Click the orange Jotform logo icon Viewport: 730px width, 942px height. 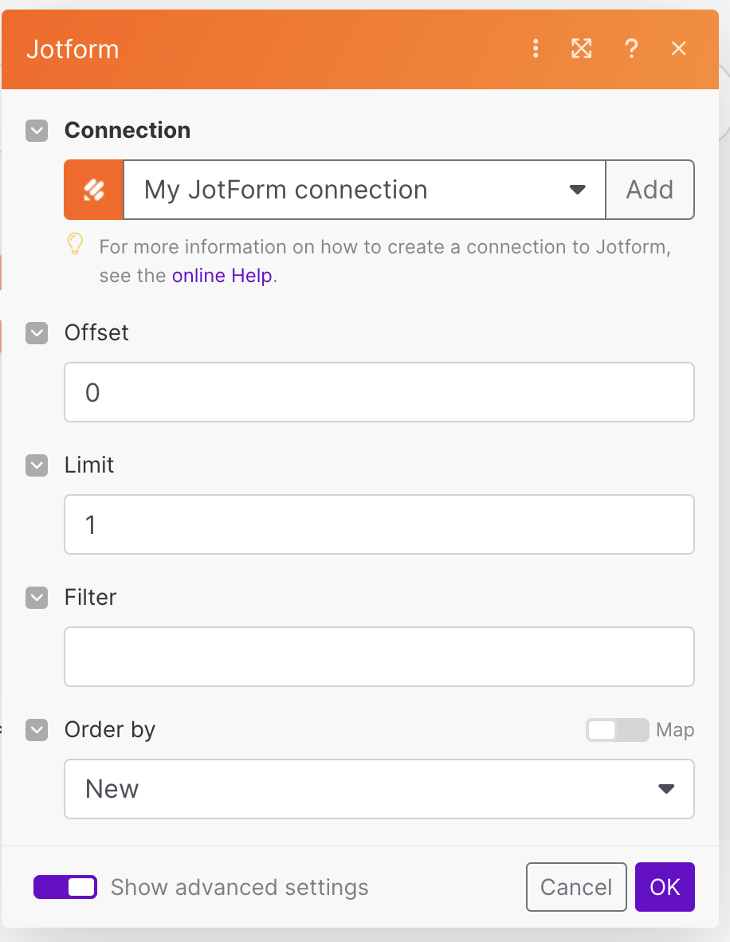pyautogui.click(x=94, y=190)
